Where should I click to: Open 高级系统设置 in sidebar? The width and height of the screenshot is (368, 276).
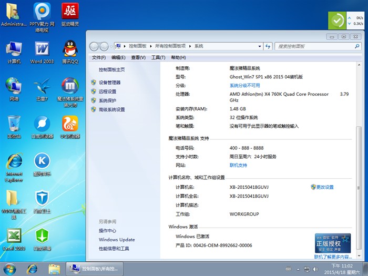pos(111,109)
